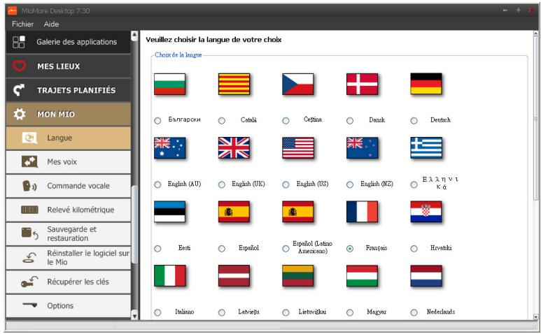Open the MES LIEUX section
The height and width of the screenshot is (334, 541).
point(69,66)
